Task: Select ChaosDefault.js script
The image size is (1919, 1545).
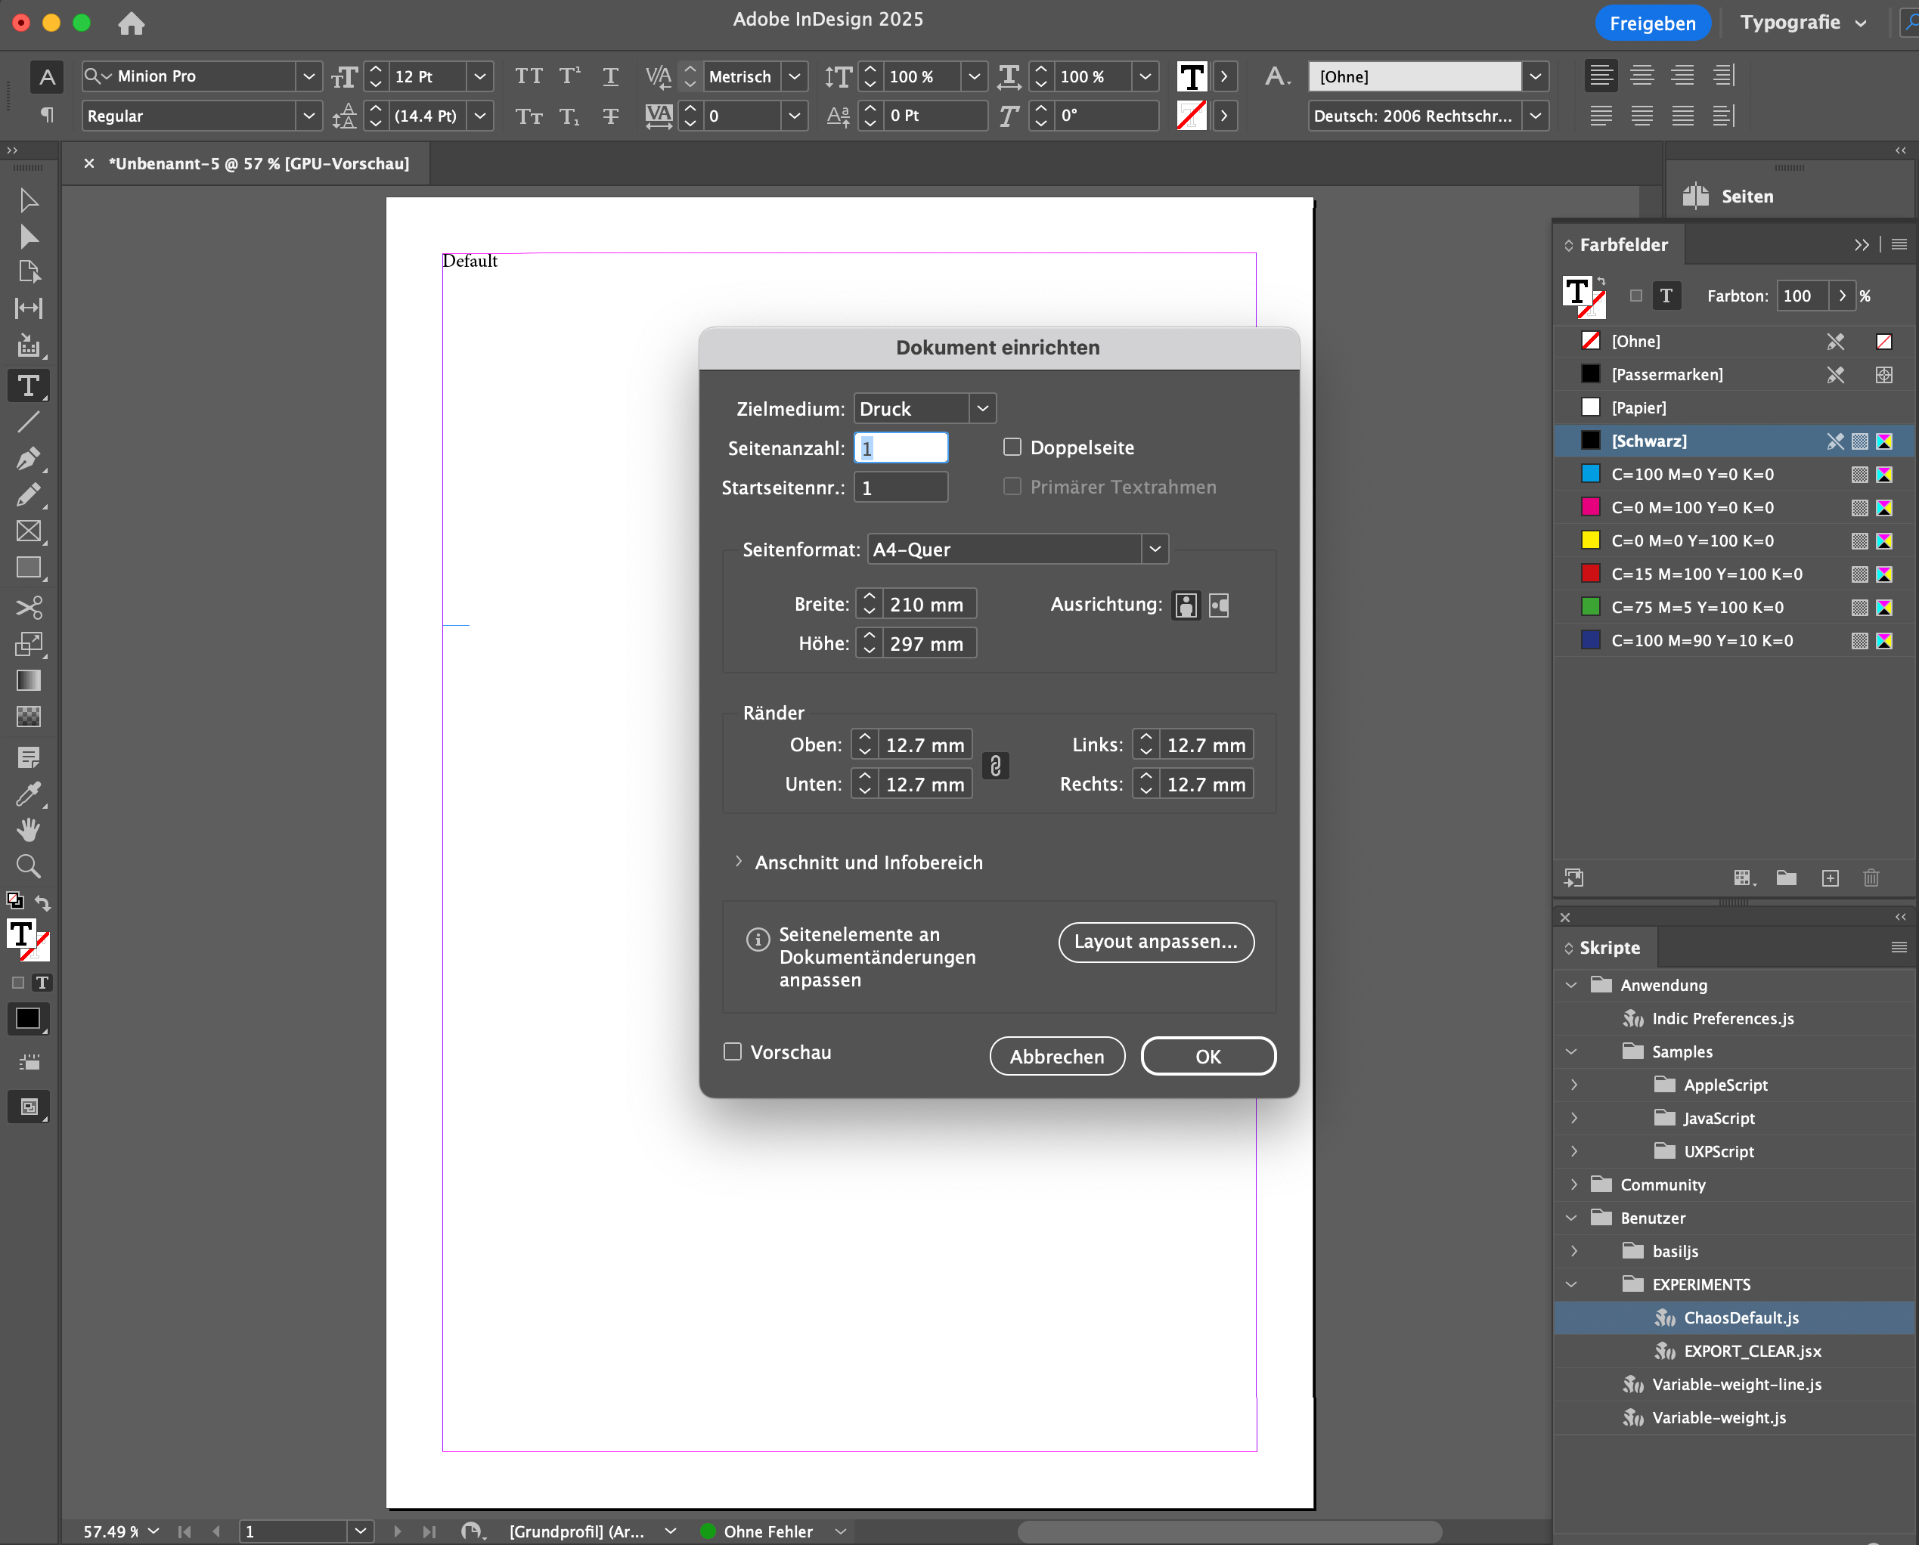Action: (x=1733, y=1317)
